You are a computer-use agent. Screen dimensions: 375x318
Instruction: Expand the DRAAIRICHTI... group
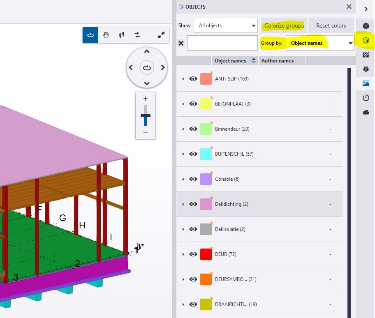pyautogui.click(x=183, y=304)
